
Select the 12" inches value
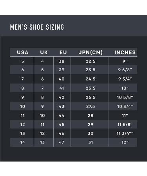125,142
